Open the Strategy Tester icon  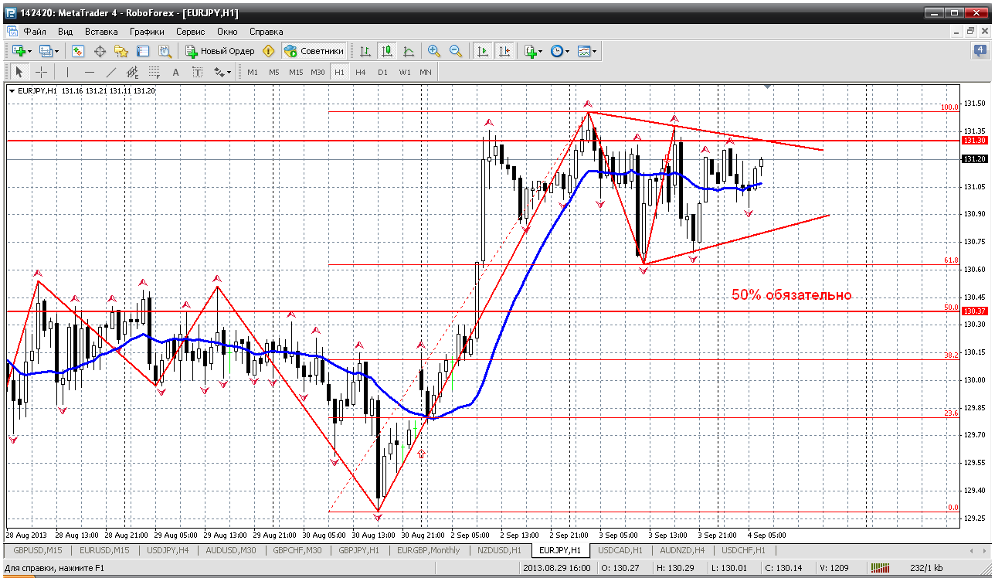(x=165, y=51)
